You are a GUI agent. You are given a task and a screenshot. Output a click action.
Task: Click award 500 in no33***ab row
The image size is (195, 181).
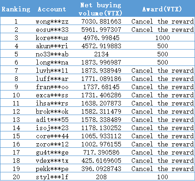pos(163,54)
